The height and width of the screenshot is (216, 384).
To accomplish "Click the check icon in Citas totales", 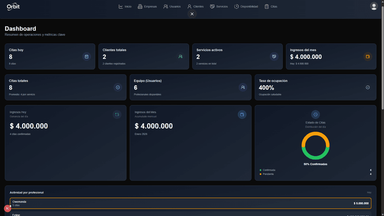I will 118,88.
